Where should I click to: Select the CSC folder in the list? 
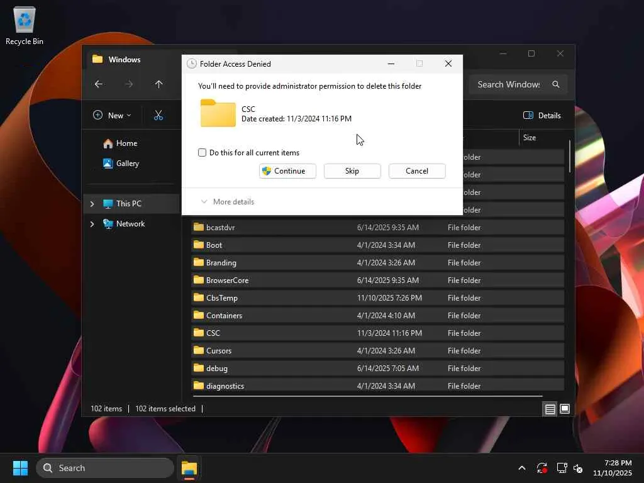click(x=378, y=333)
